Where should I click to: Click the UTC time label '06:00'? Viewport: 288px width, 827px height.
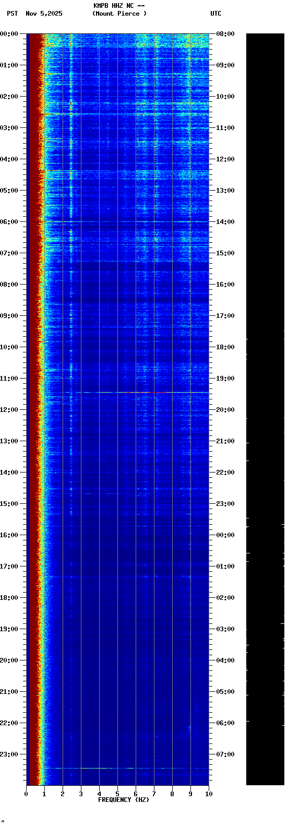(225, 723)
